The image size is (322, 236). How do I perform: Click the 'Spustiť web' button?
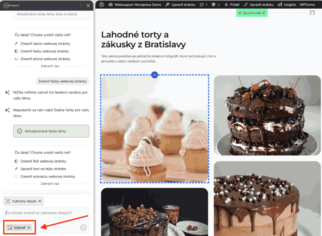[x=252, y=13]
